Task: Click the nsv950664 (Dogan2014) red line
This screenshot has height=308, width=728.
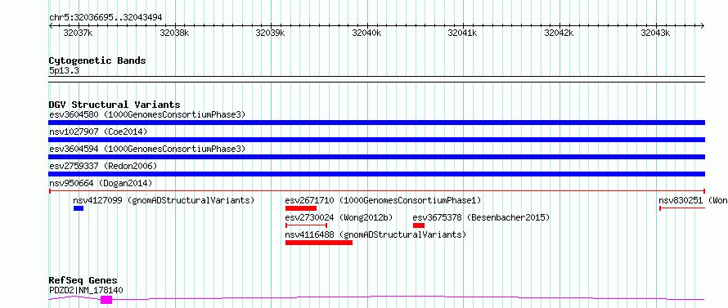Action: coord(376,191)
